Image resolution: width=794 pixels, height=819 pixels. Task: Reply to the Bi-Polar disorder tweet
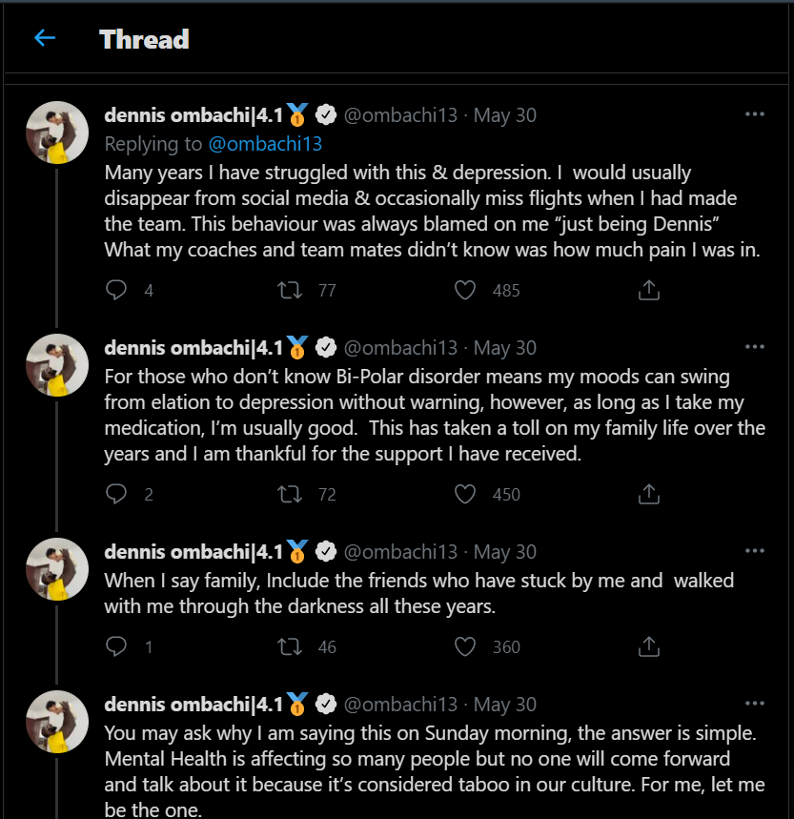pyautogui.click(x=116, y=494)
